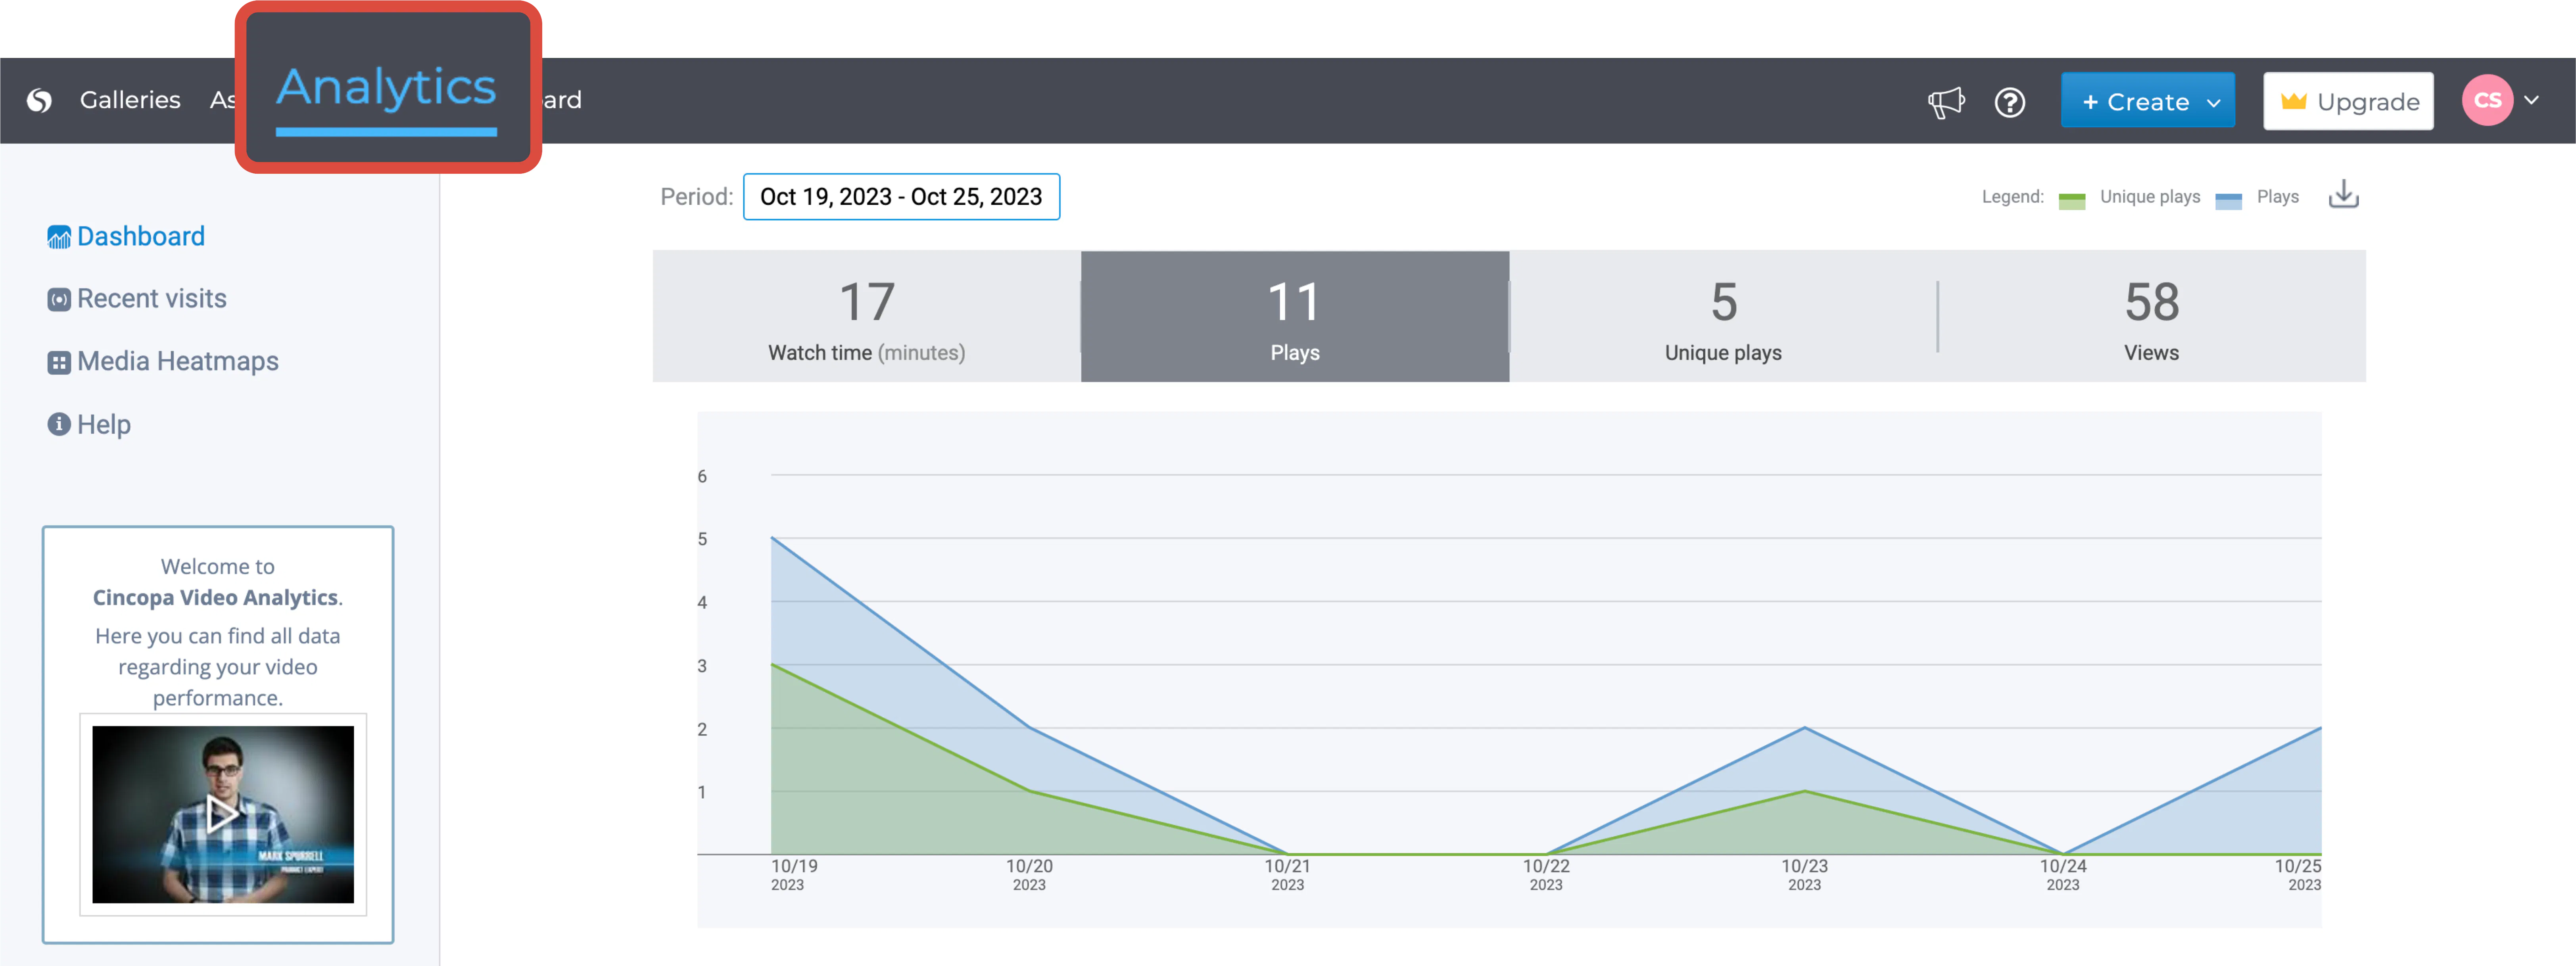The height and width of the screenshot is (966, 2576).
Task: Click the Cincopa logo icon
Action: (39, 100)
